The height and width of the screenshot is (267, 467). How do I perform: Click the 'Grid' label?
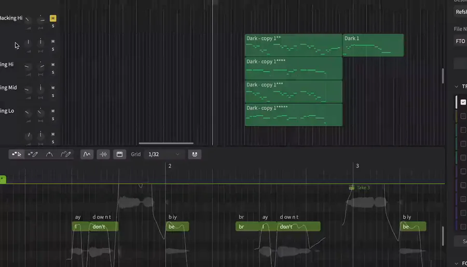coord(135,154)
